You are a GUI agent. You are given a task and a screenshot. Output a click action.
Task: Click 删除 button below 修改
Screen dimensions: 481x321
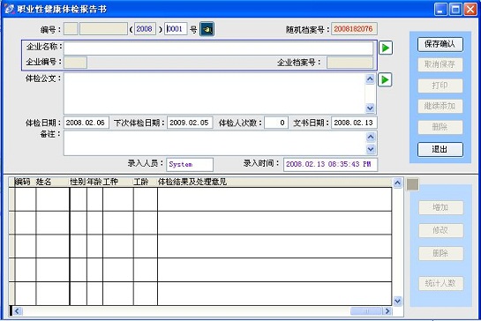coord(440,253)
